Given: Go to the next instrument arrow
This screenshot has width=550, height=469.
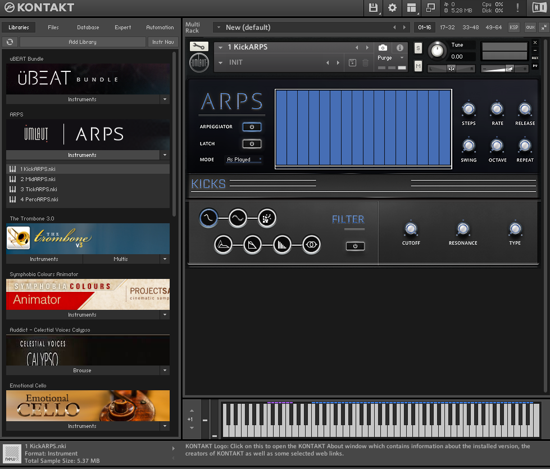Looking at the screenshot, I should click(x=367, y=47).
